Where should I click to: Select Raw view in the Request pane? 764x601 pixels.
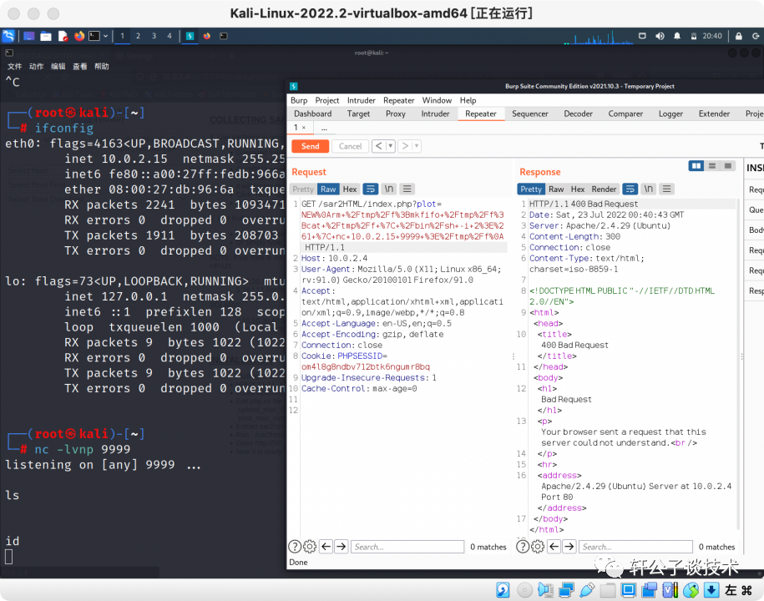[328, 189]
